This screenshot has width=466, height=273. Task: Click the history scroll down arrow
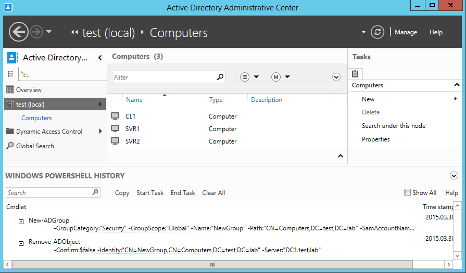(457, 255)
